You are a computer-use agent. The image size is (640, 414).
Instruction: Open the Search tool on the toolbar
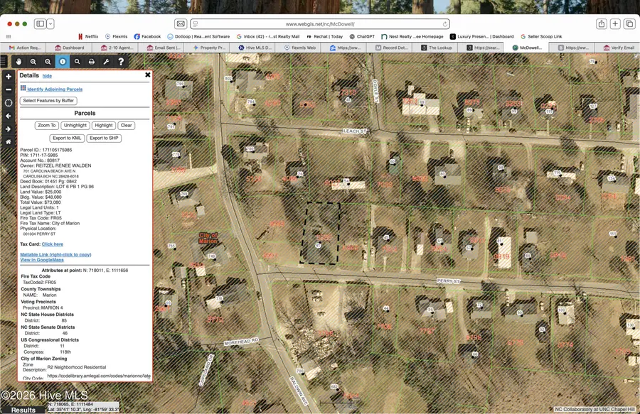point(78,62)
